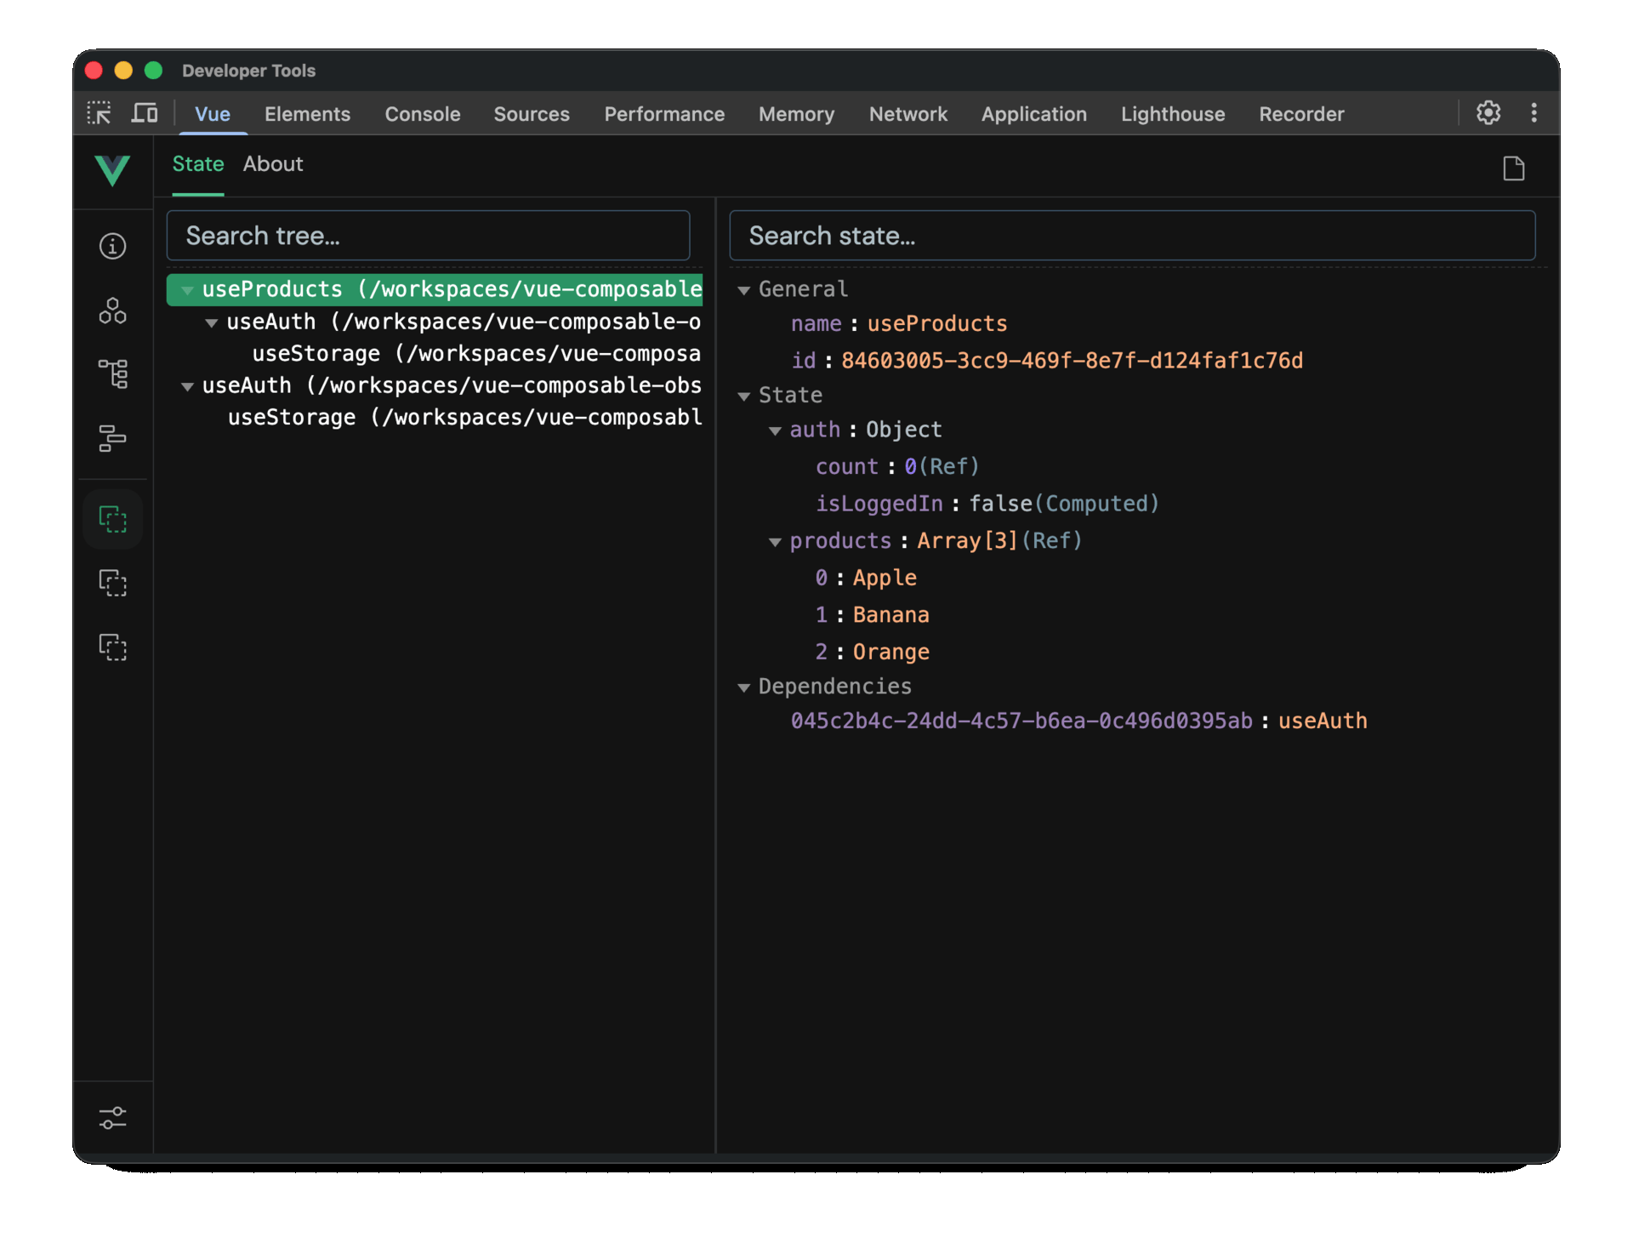
Task: Select the last useStorage tree row
Action: (464, 418)
